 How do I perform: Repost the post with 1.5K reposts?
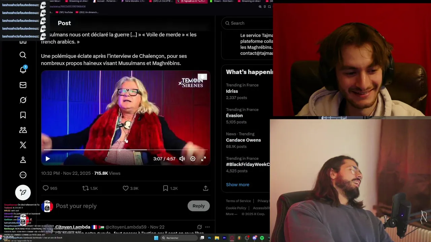[86, 188]
